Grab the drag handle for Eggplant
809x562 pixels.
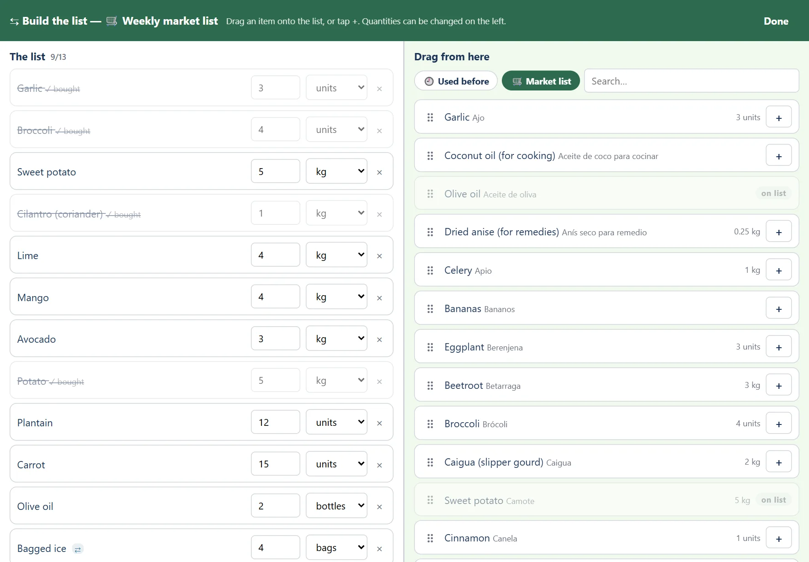[430, 347]
